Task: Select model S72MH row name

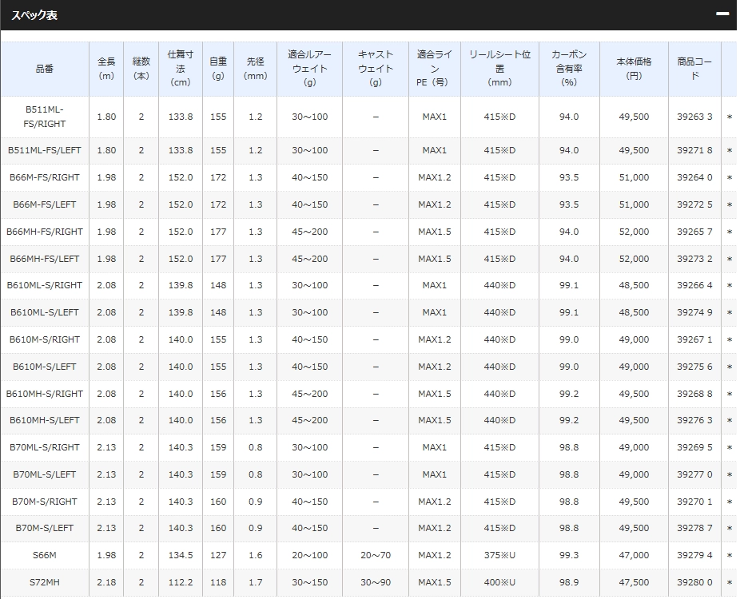Action: [x=45, y=582]
